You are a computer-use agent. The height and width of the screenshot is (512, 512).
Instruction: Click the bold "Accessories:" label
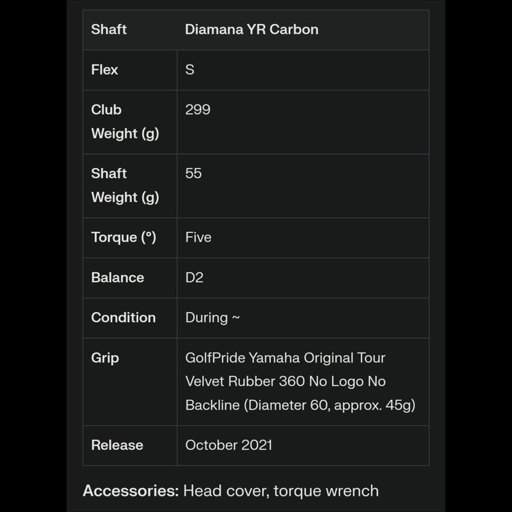130,490
